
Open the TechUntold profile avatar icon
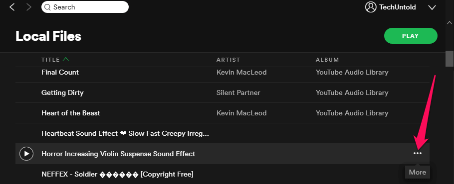point(371,7)
